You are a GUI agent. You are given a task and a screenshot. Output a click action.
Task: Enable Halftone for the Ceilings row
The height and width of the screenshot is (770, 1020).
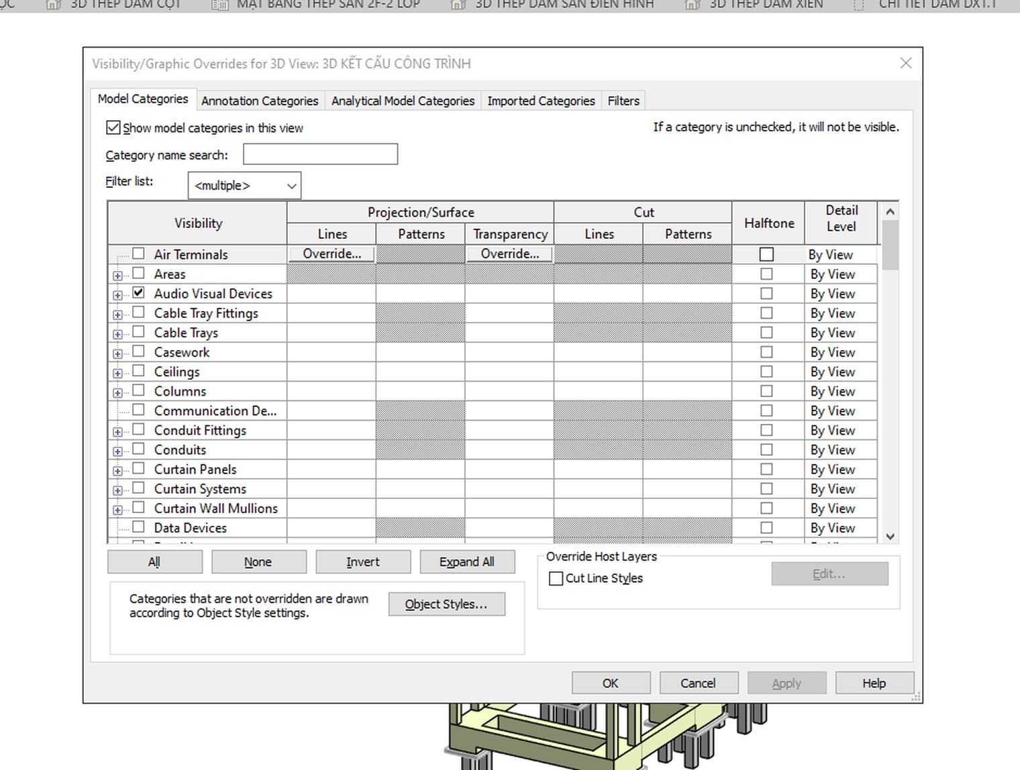(x=766, y=372)
